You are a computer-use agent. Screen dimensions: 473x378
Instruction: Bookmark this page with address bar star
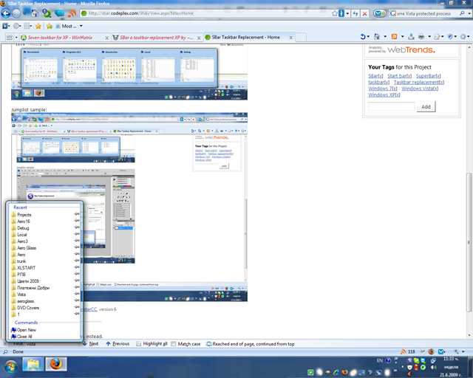coord(335,13)
